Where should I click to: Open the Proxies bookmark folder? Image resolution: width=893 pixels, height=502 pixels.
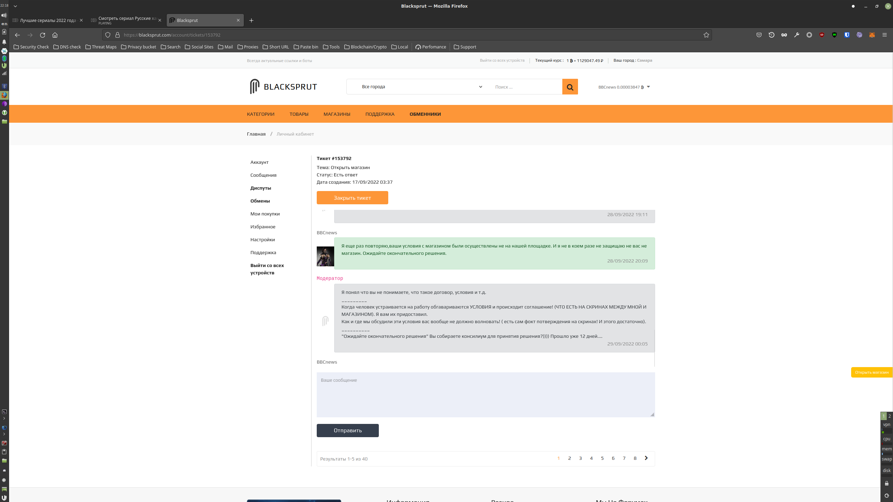(x=248, y=47)
